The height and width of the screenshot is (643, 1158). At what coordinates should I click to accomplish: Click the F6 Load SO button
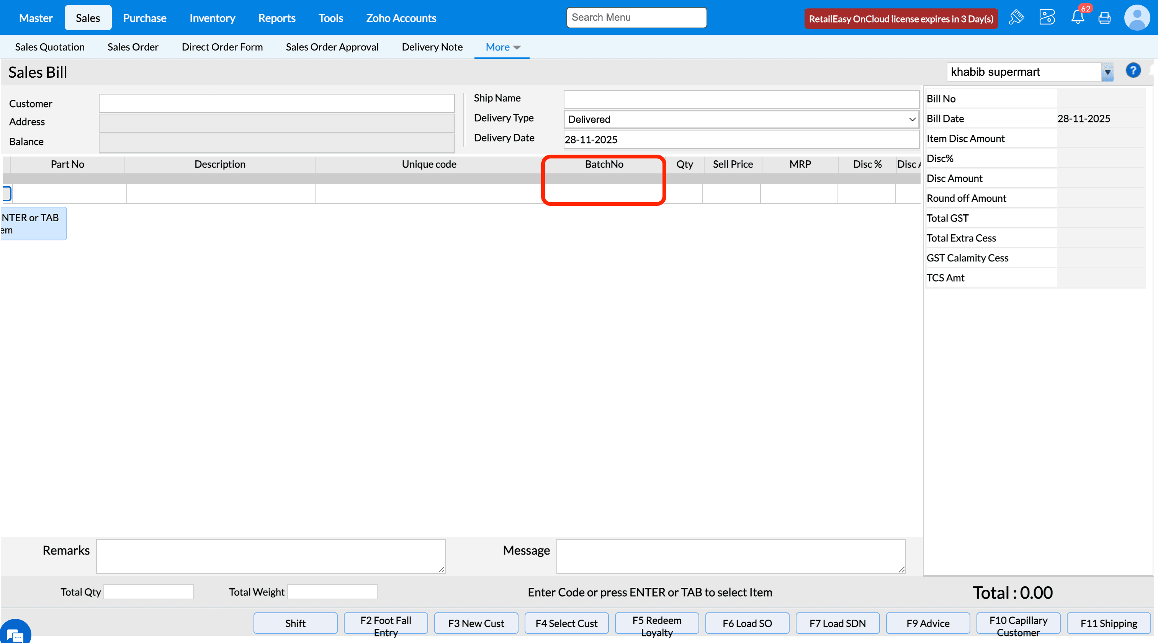coord(747,623)
